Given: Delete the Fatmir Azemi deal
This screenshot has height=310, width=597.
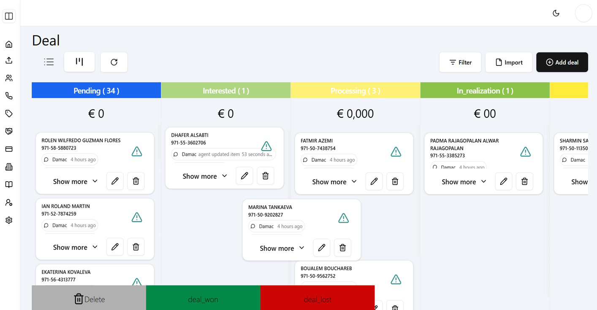Looking at the screenshot, I should click(395, 182).
